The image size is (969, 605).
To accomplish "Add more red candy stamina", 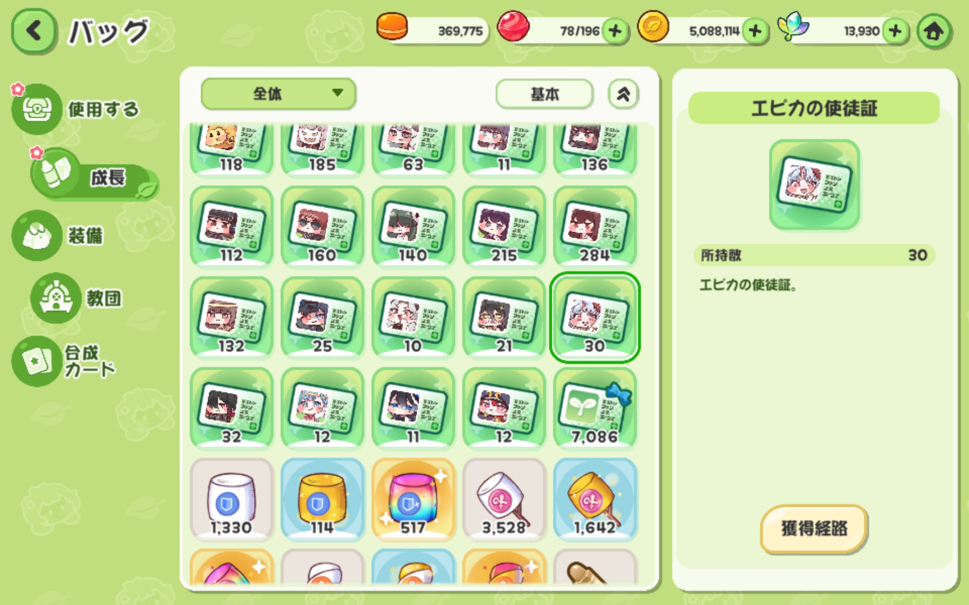I will (615, 31).
